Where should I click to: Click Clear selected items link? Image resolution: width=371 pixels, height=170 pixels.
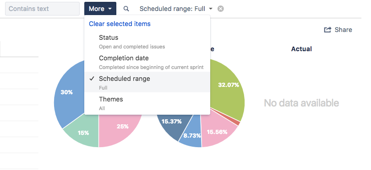coord(120,24)
